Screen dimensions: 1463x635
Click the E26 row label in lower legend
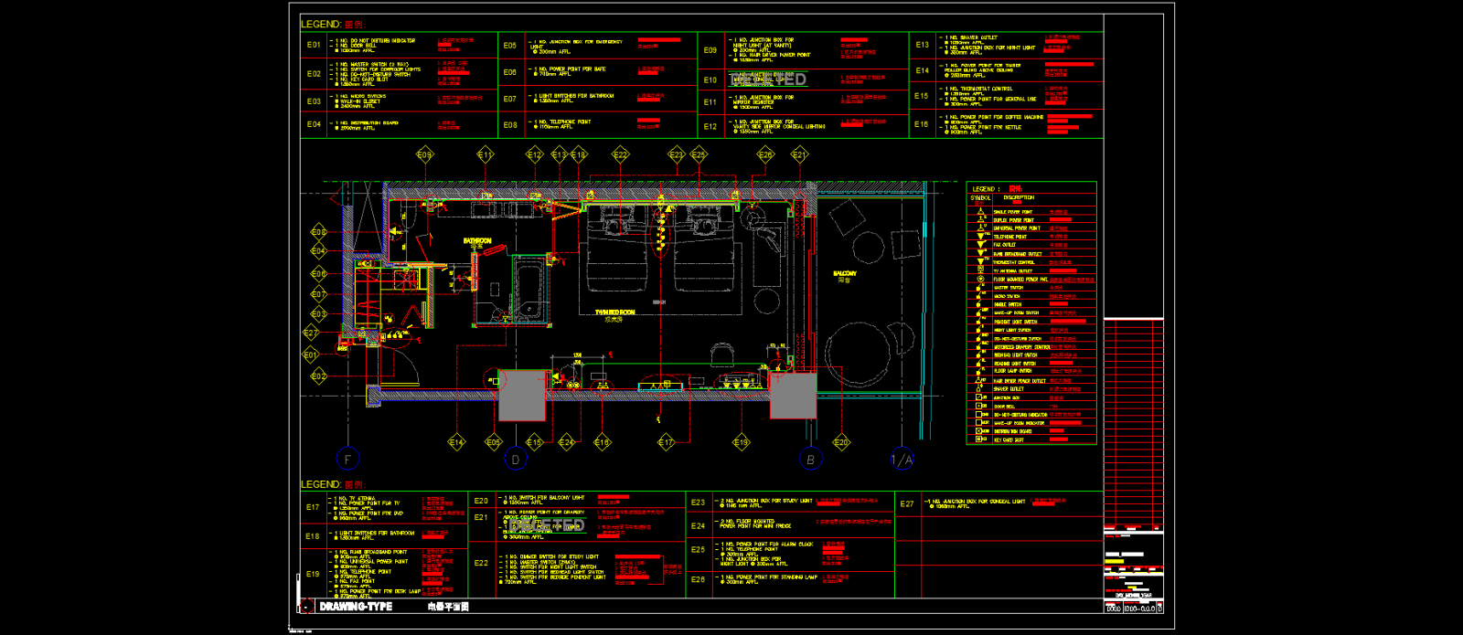698,579
